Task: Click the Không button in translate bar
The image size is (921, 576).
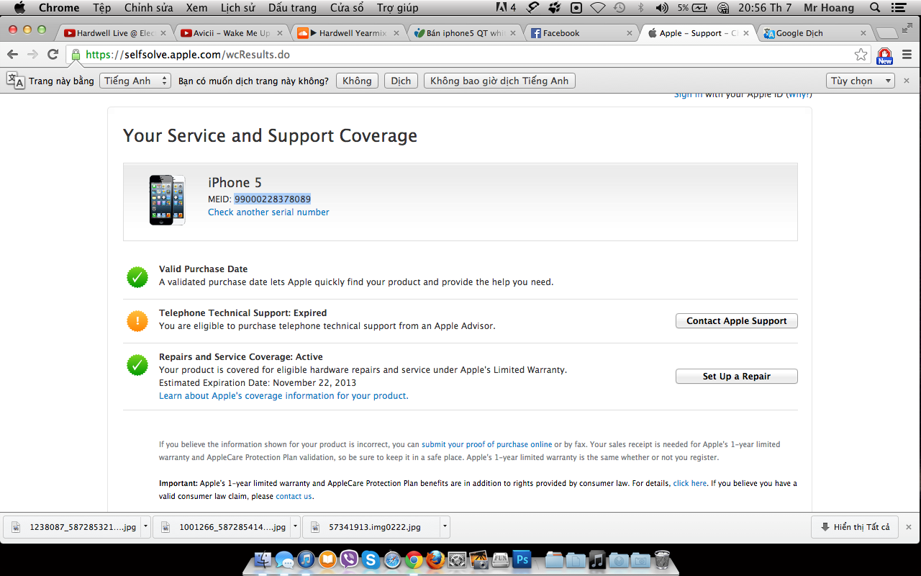Action: click(x=357, y=81)
